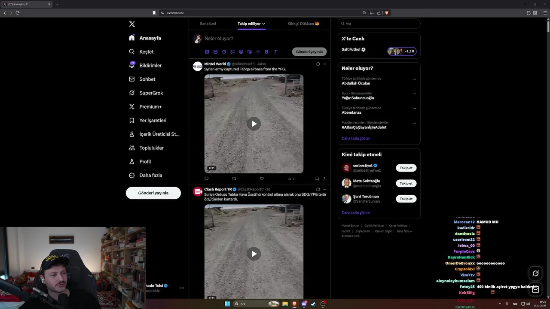The height and width of the screenshot is (309, 550).
Task: Open Profil page
Action: pyautogui.click(x=140, y=161)
